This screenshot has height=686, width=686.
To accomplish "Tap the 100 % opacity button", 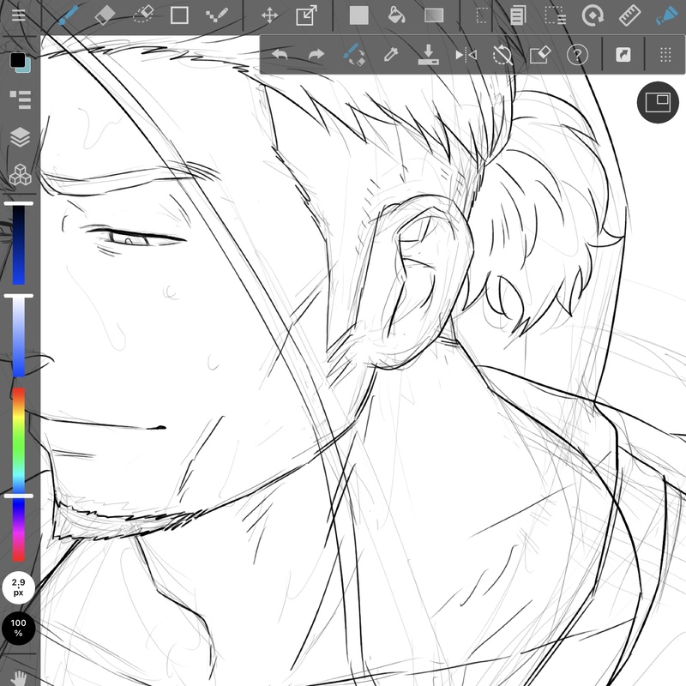I will click(x=18, y=628).
